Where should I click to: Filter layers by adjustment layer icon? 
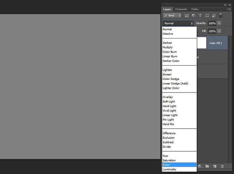point(193,15)
